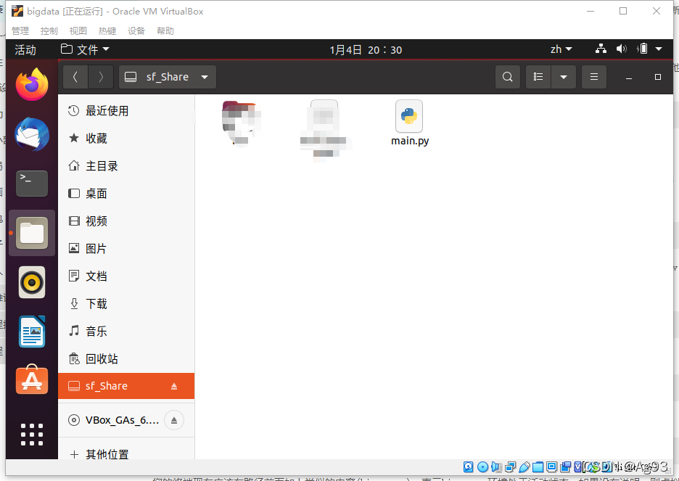Open 回收站 trash in the sidebar

click(x=126, y=359)
